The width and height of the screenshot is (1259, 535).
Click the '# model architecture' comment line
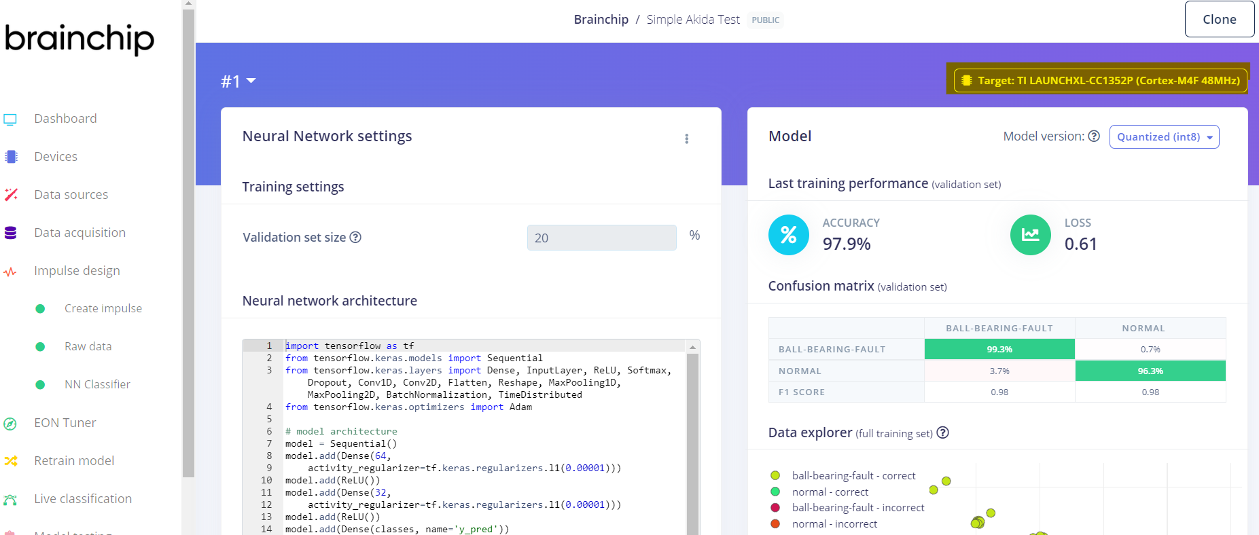[x=341, y=431]
